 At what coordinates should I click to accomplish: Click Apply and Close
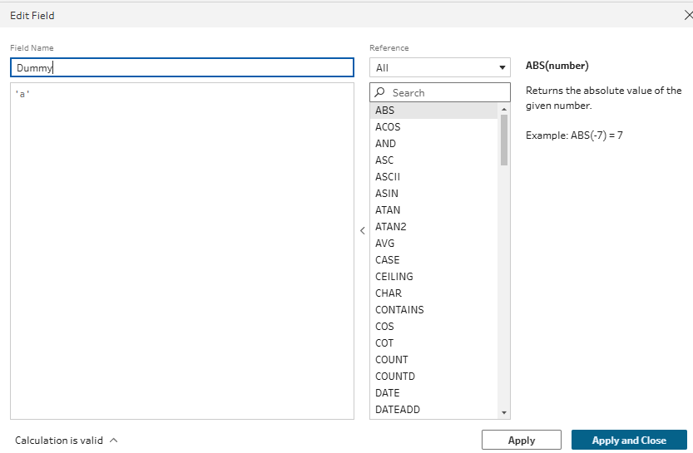pyautogui.click(x=629, y=441)
